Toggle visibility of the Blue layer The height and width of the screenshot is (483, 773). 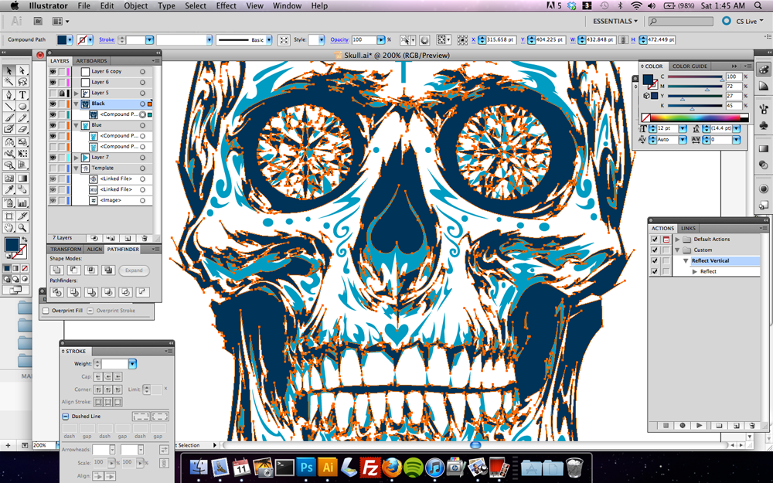coord(53,125)
